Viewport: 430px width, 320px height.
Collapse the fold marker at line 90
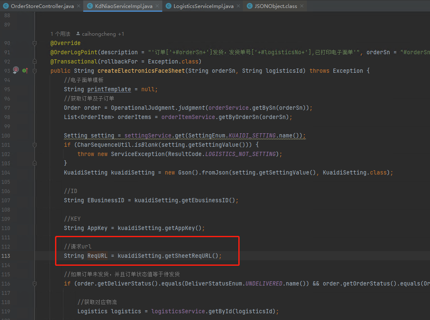(x=34, y=43)
